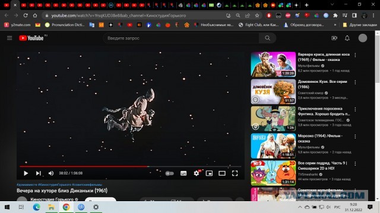
Task: Launch Microsoft Edge from taskbar
Action: (36, 207)
